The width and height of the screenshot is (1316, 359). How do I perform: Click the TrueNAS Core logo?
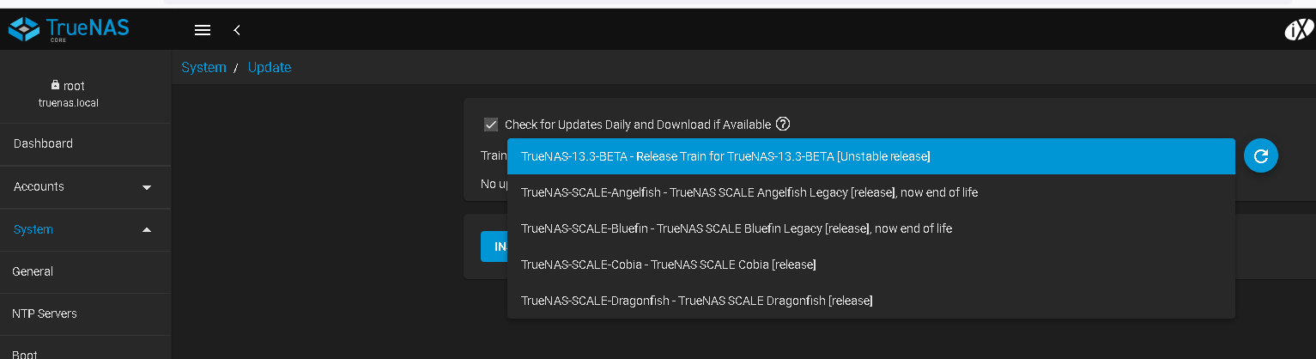[69, 29]
